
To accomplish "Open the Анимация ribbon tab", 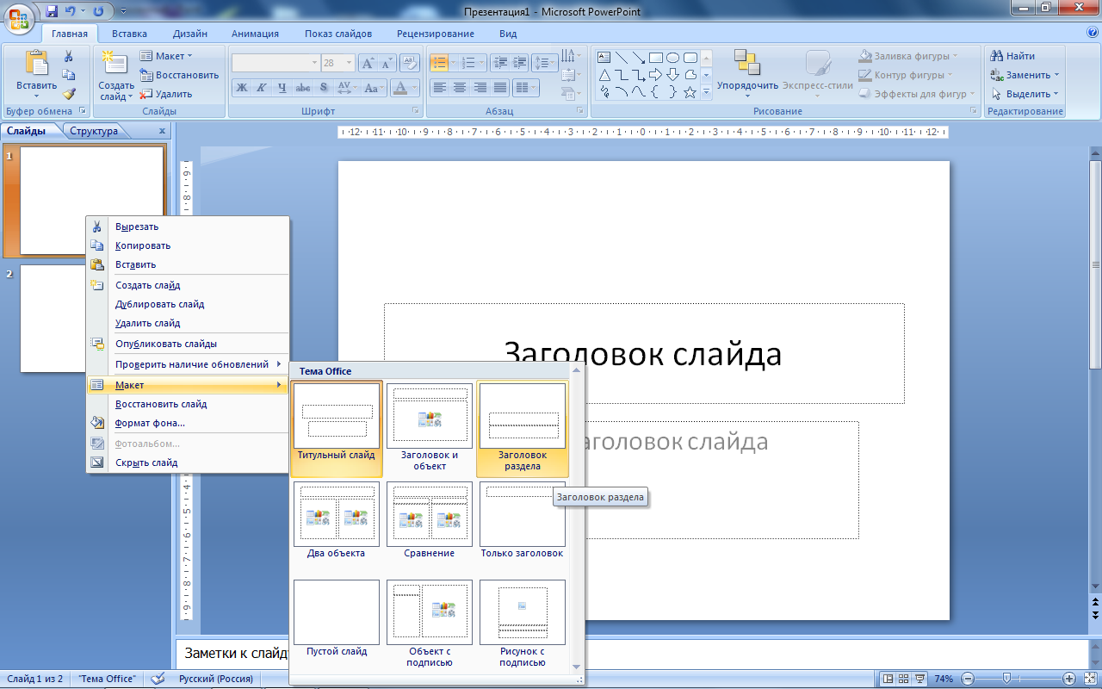I will coord(256,34).
